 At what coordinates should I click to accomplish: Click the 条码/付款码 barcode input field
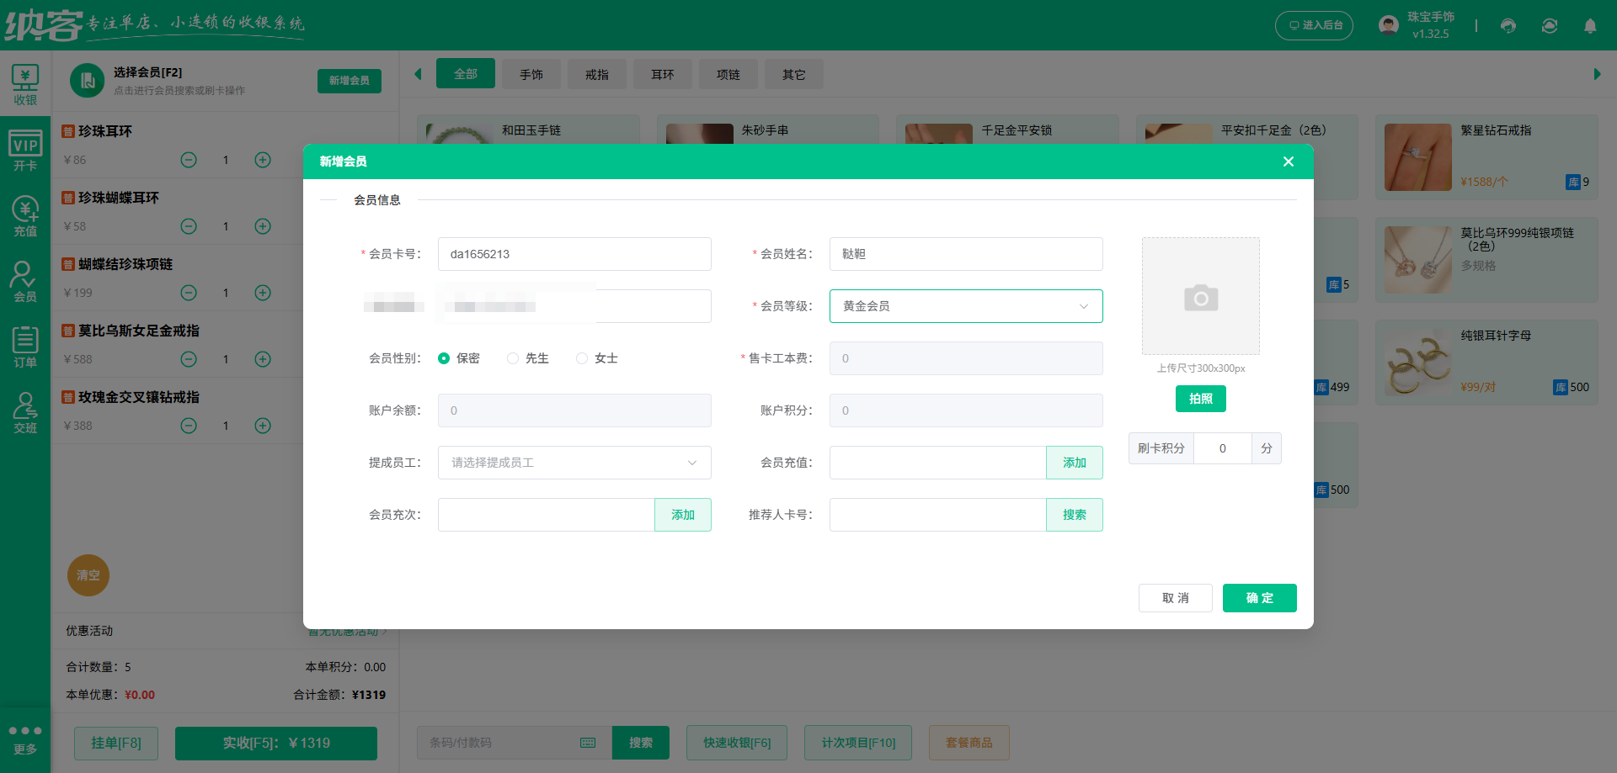tap(505, 743)
